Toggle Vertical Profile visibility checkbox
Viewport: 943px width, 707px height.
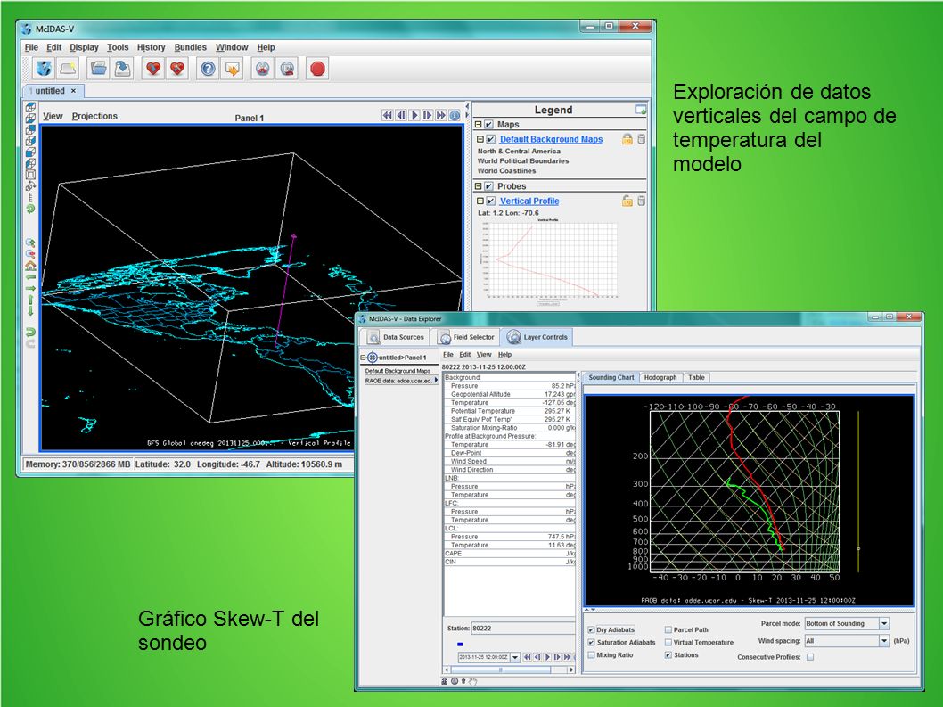coord(491,201)
